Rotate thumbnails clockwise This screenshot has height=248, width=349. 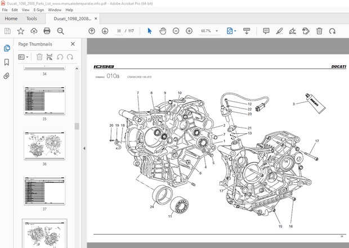[x=70, y=57]
